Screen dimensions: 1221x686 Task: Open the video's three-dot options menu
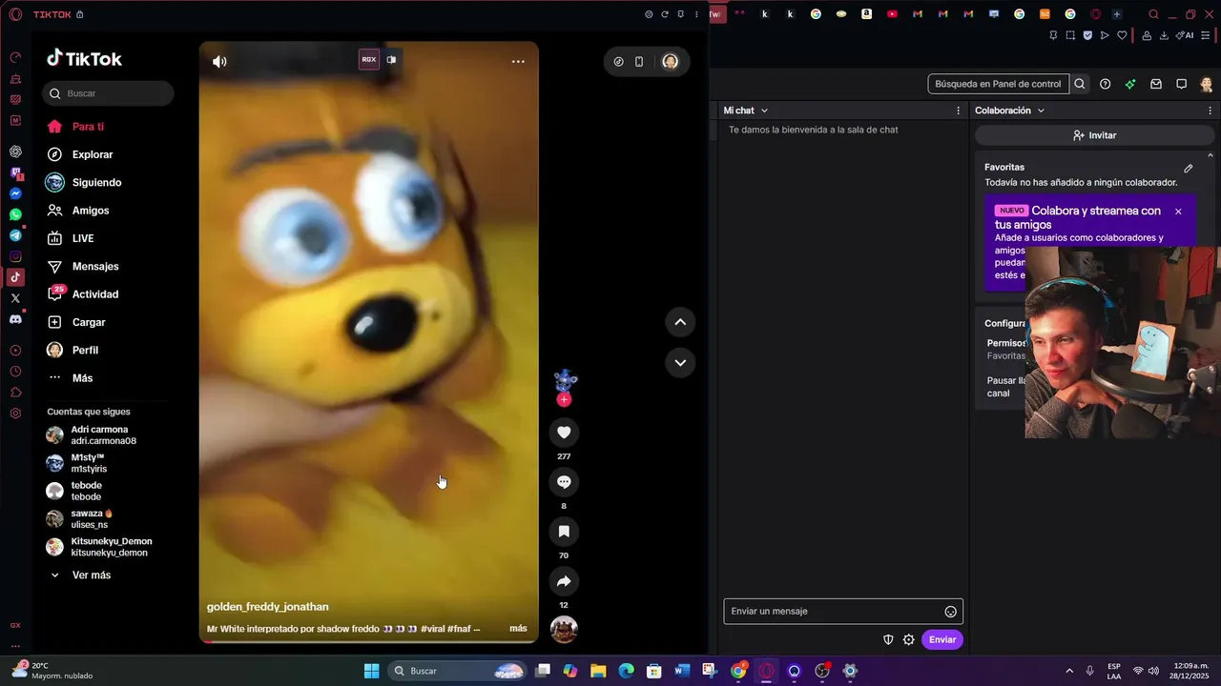[518, 61]
